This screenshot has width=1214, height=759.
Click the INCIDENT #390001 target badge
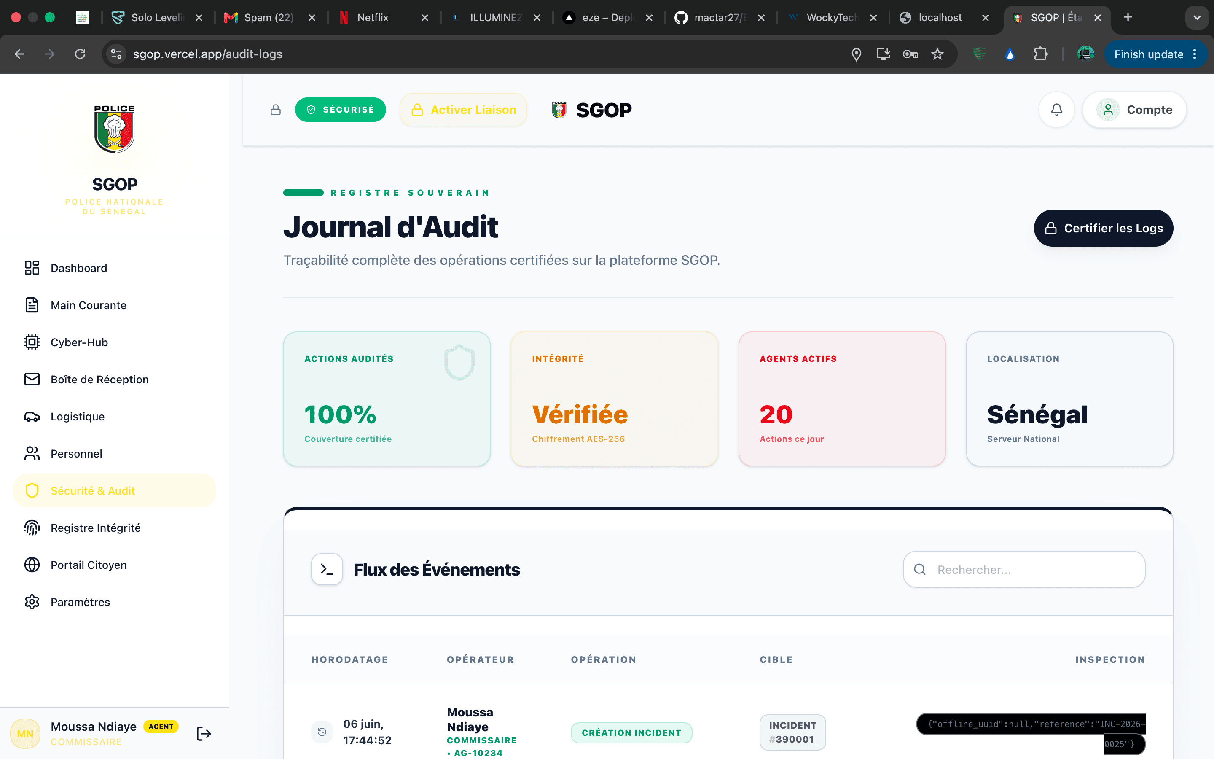(792, 732)
